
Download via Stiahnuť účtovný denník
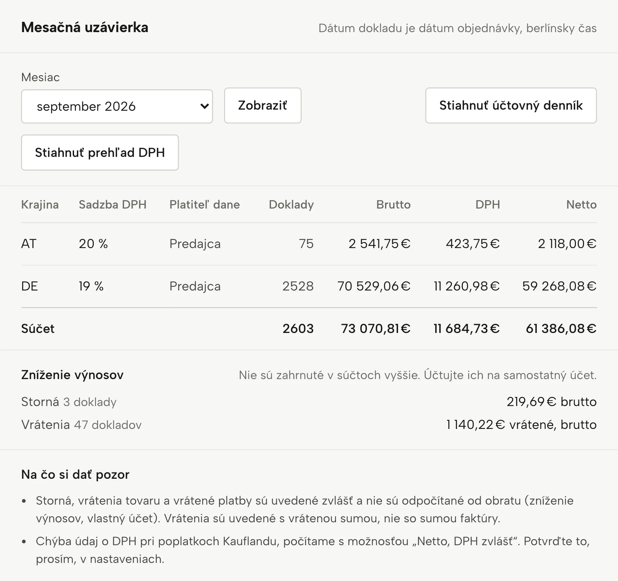click(x=511, y=106)
